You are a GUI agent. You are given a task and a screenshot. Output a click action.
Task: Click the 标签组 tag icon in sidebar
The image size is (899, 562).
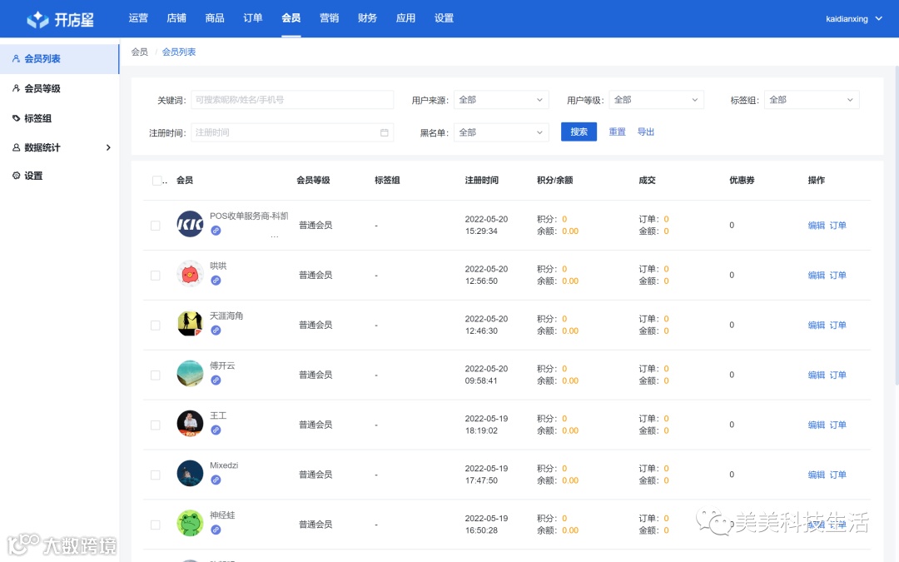16,118
